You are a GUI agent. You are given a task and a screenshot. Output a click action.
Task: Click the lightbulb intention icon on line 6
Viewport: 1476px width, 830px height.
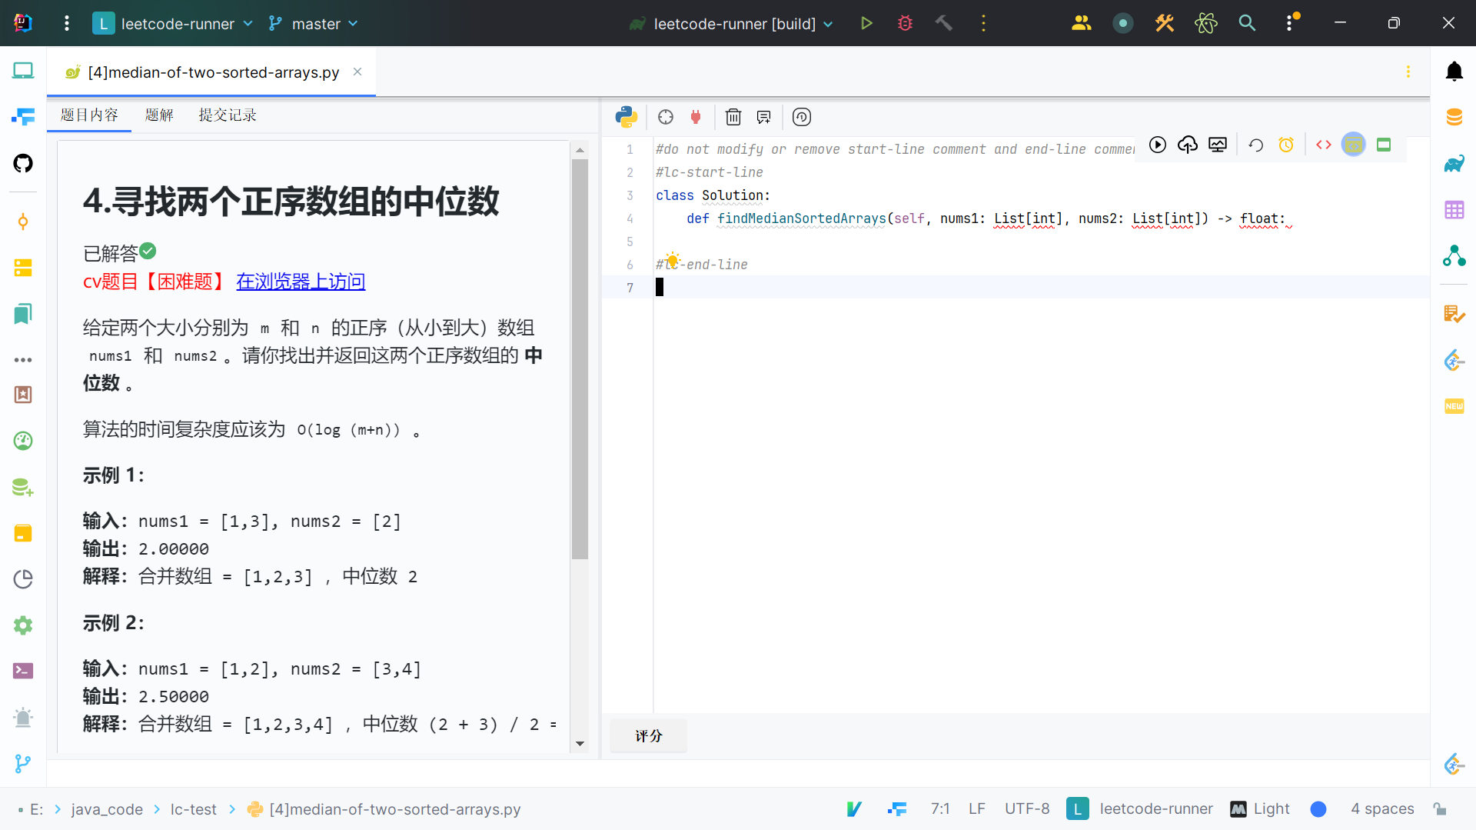pos(672,259)
